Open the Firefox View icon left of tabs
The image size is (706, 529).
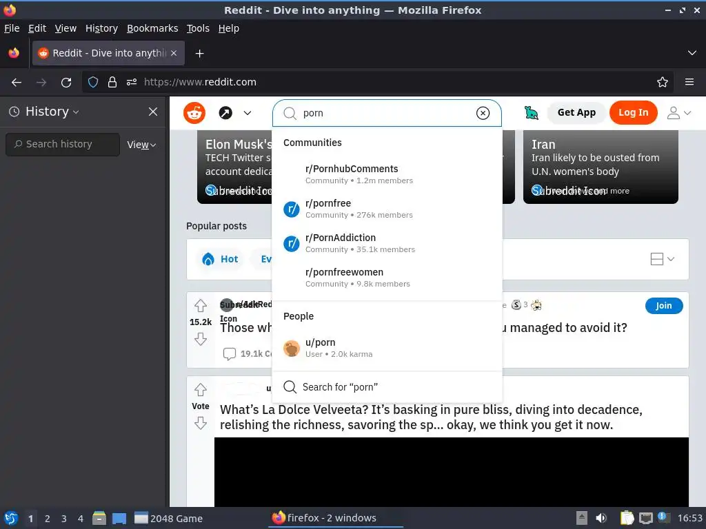point(14,53)
